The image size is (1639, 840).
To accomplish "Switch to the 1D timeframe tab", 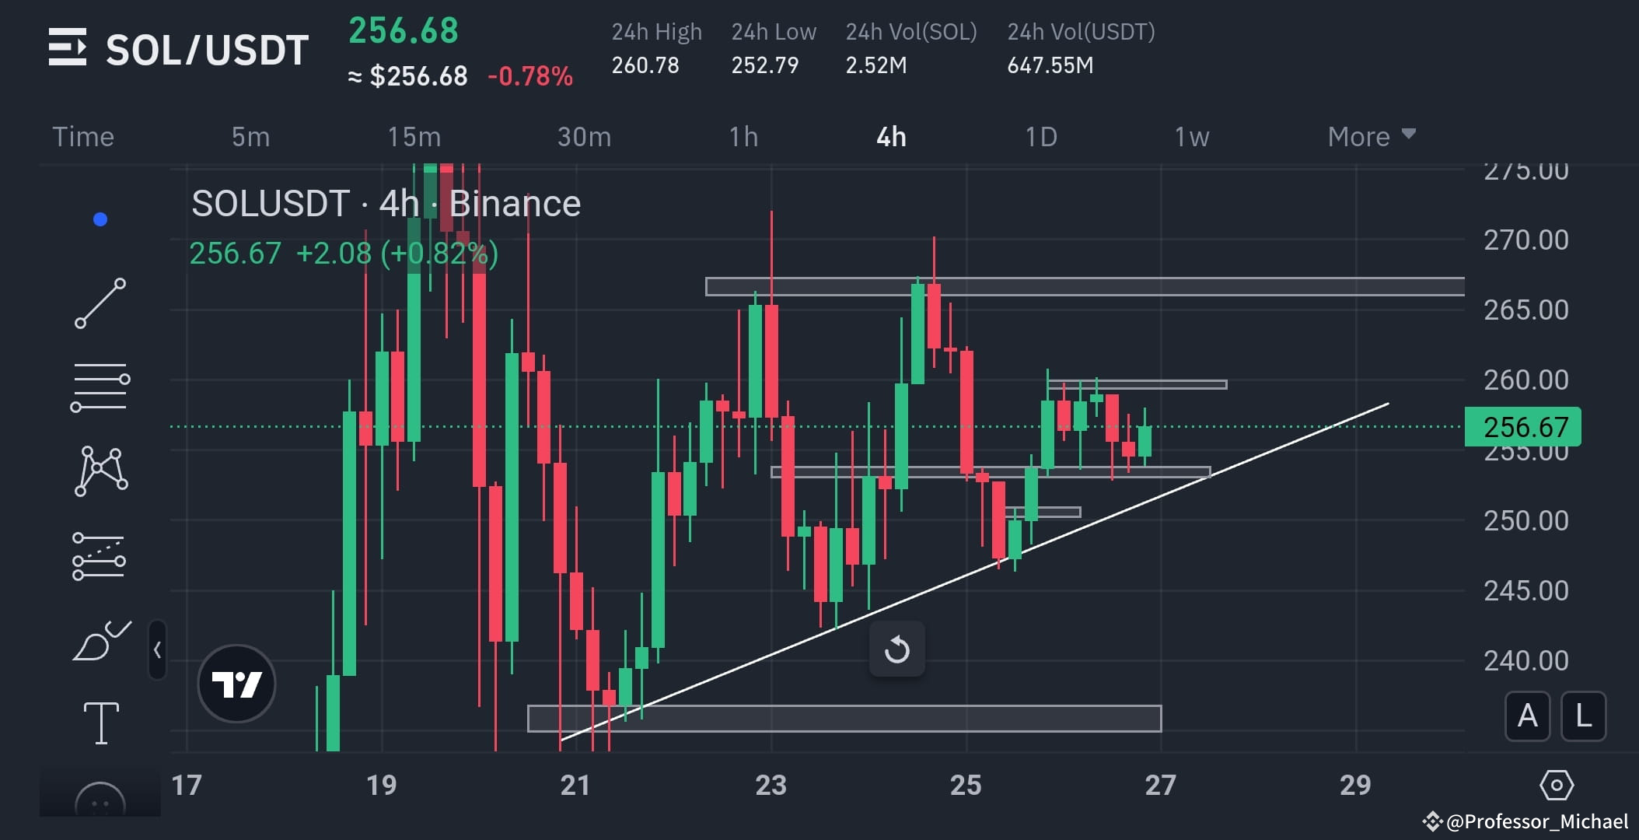I will (1040, 136).
